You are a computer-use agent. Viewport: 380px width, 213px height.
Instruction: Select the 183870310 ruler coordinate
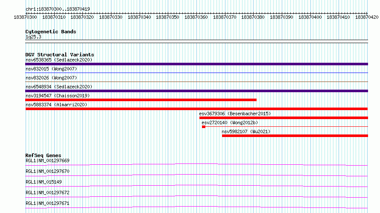54,17
